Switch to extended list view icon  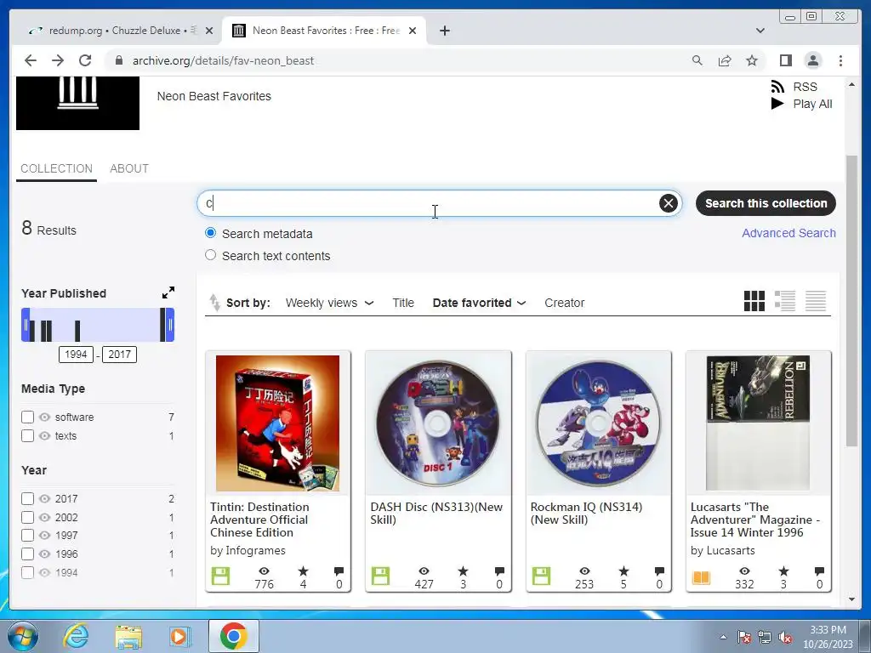[x=785, y=301]
